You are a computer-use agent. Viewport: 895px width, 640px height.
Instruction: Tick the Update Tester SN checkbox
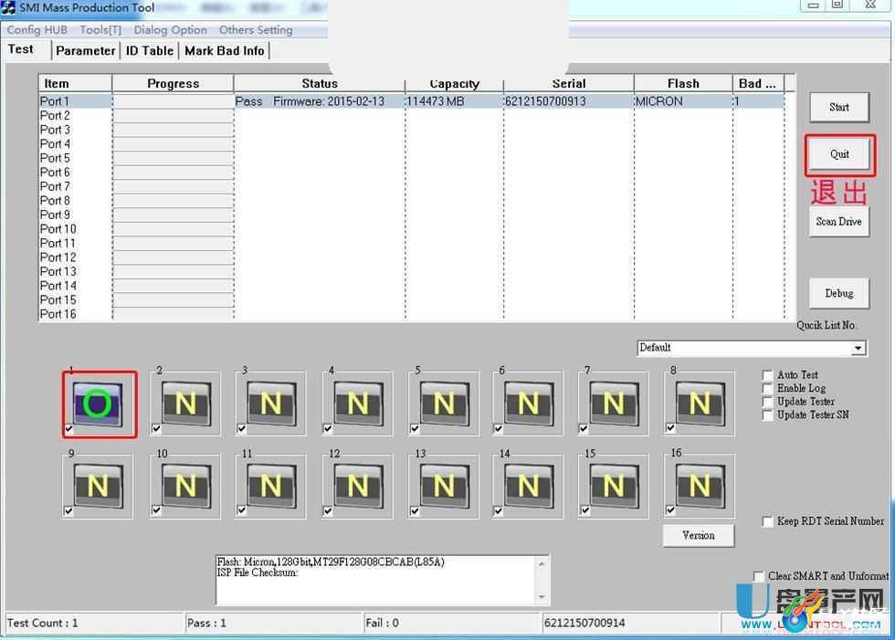768,415
